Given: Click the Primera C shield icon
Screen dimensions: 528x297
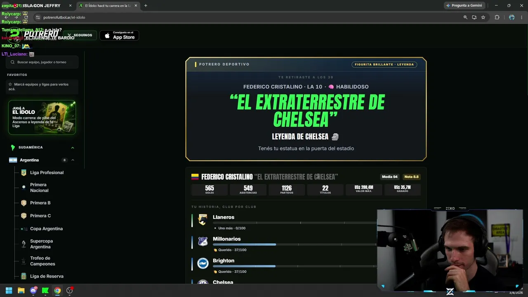Looking at the screenshot, I should tap(24, 216).
